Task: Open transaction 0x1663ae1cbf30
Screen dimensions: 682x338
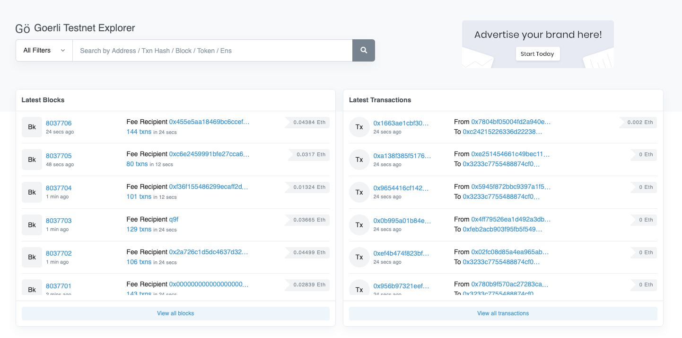Action: click(x=401, y=123)
